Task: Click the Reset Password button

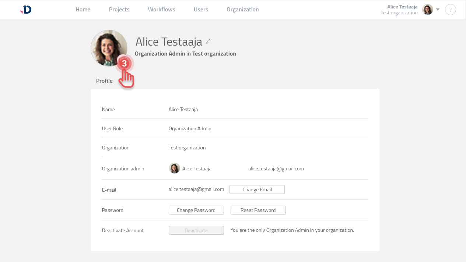Action: 258,210
